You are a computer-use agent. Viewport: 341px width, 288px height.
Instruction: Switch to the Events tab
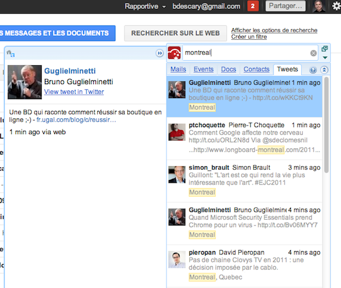pyautogui.click(x=203, y=69)
